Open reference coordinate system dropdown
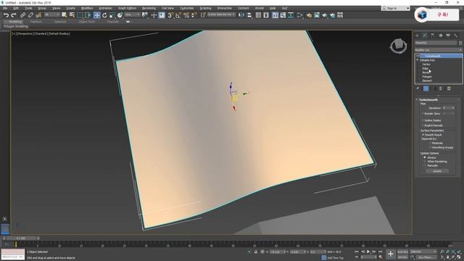Image resolution: width=464 pixels, height=261 pixels. pos(132,14)
